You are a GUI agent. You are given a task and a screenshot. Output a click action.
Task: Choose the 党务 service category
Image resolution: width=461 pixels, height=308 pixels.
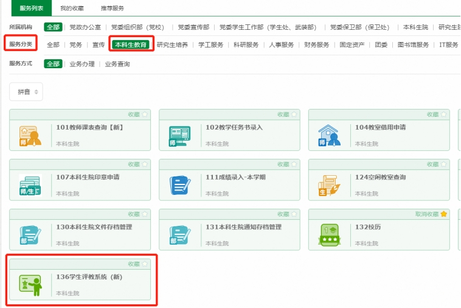pos(75,44)
